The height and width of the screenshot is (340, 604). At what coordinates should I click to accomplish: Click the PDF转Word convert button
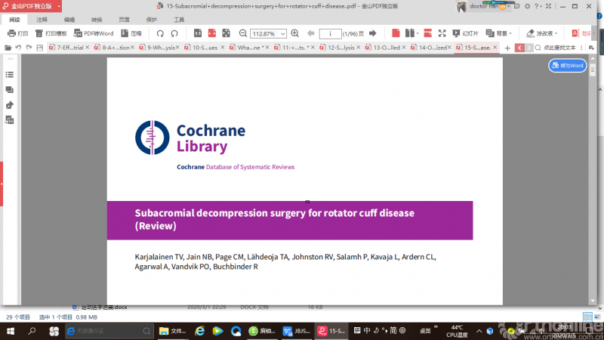tap(94, 34)
